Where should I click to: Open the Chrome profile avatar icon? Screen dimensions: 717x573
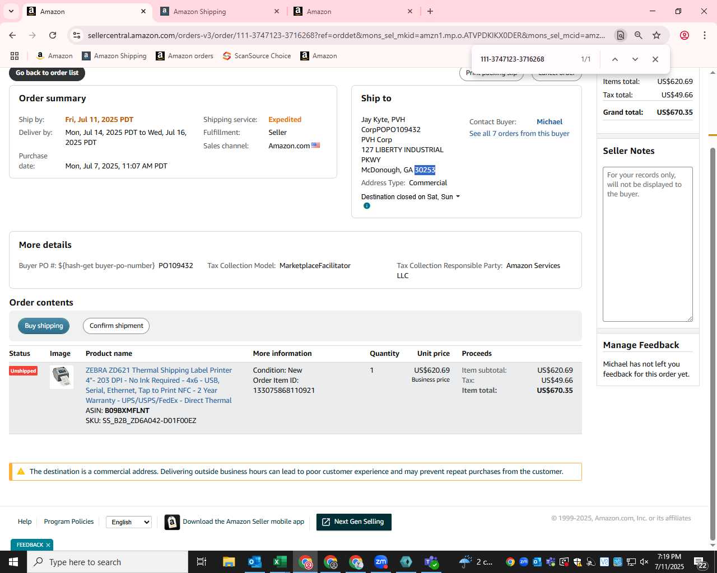(685, 35)
